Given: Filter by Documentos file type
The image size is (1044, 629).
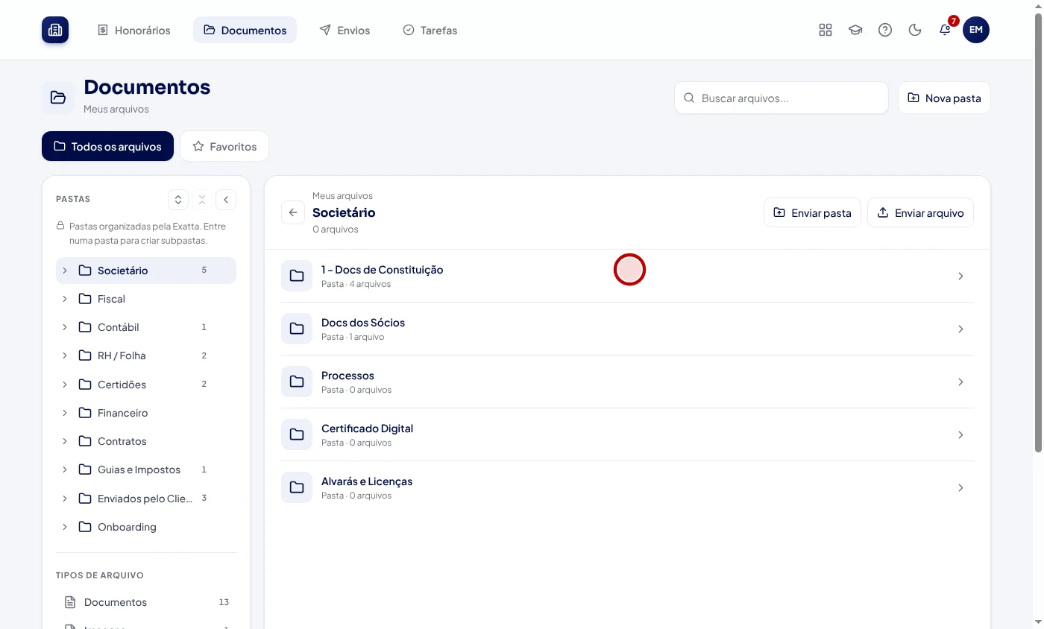Looking at the screenshot, I should [146, 602].
